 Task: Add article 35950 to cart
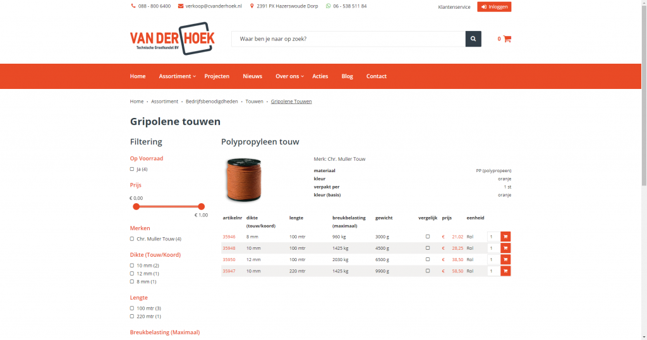(505, 259)
